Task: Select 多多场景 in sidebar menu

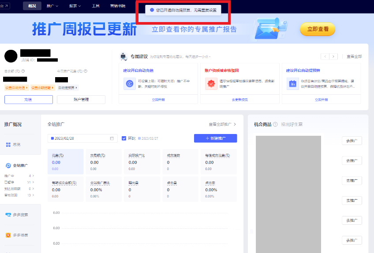Action: (20, 235)
